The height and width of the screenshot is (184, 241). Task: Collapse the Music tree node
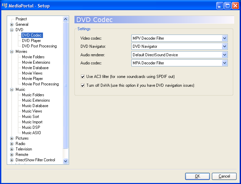coord(12,89)
